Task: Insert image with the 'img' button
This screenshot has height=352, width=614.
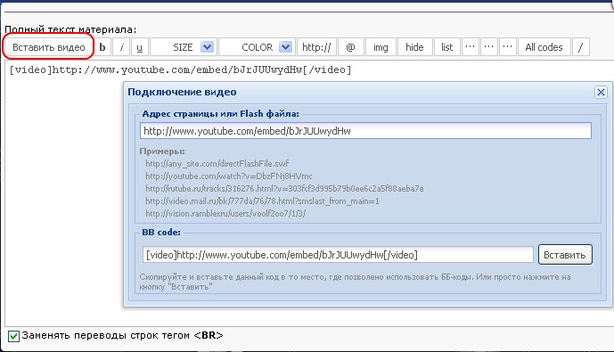Action: point(381,47)
